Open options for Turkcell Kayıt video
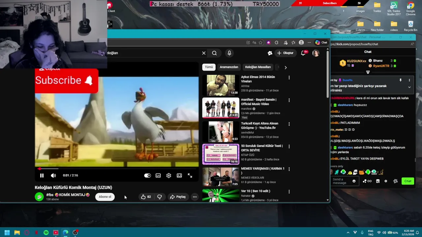The height and width of the screenshot is (237, 422). [289, 124]
